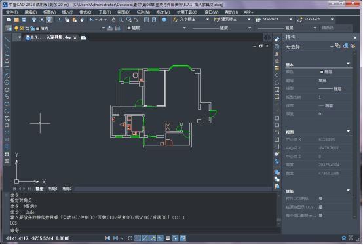Select the Erase tool in modify toolbar
Viewport: 363px width, 245px height.
(277, 39)
